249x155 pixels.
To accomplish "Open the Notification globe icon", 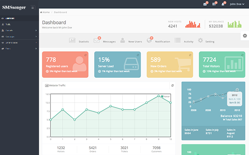I will click(x=149, y=41).
